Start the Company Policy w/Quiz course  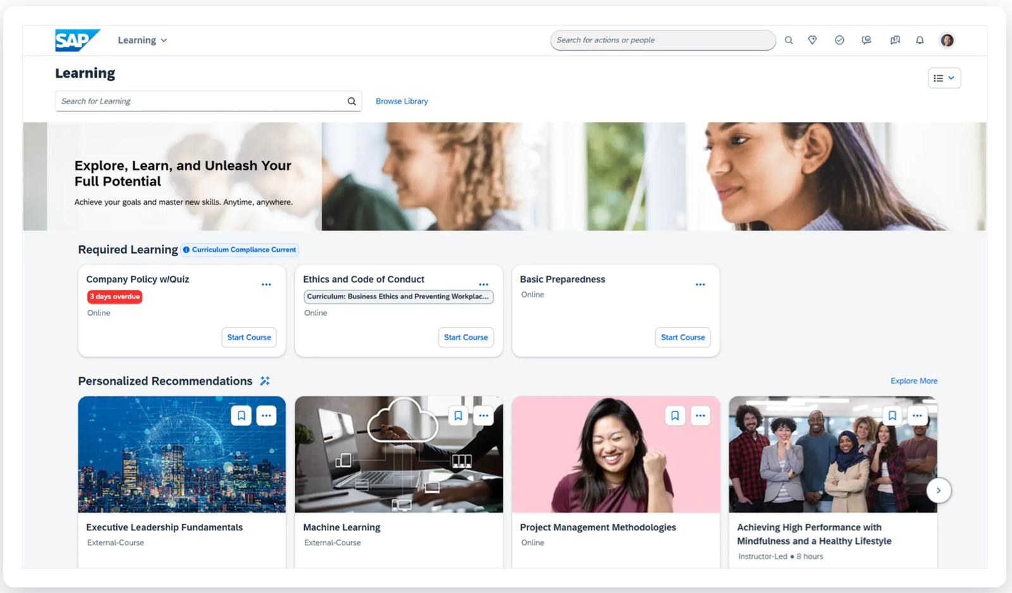coord(249,338)
